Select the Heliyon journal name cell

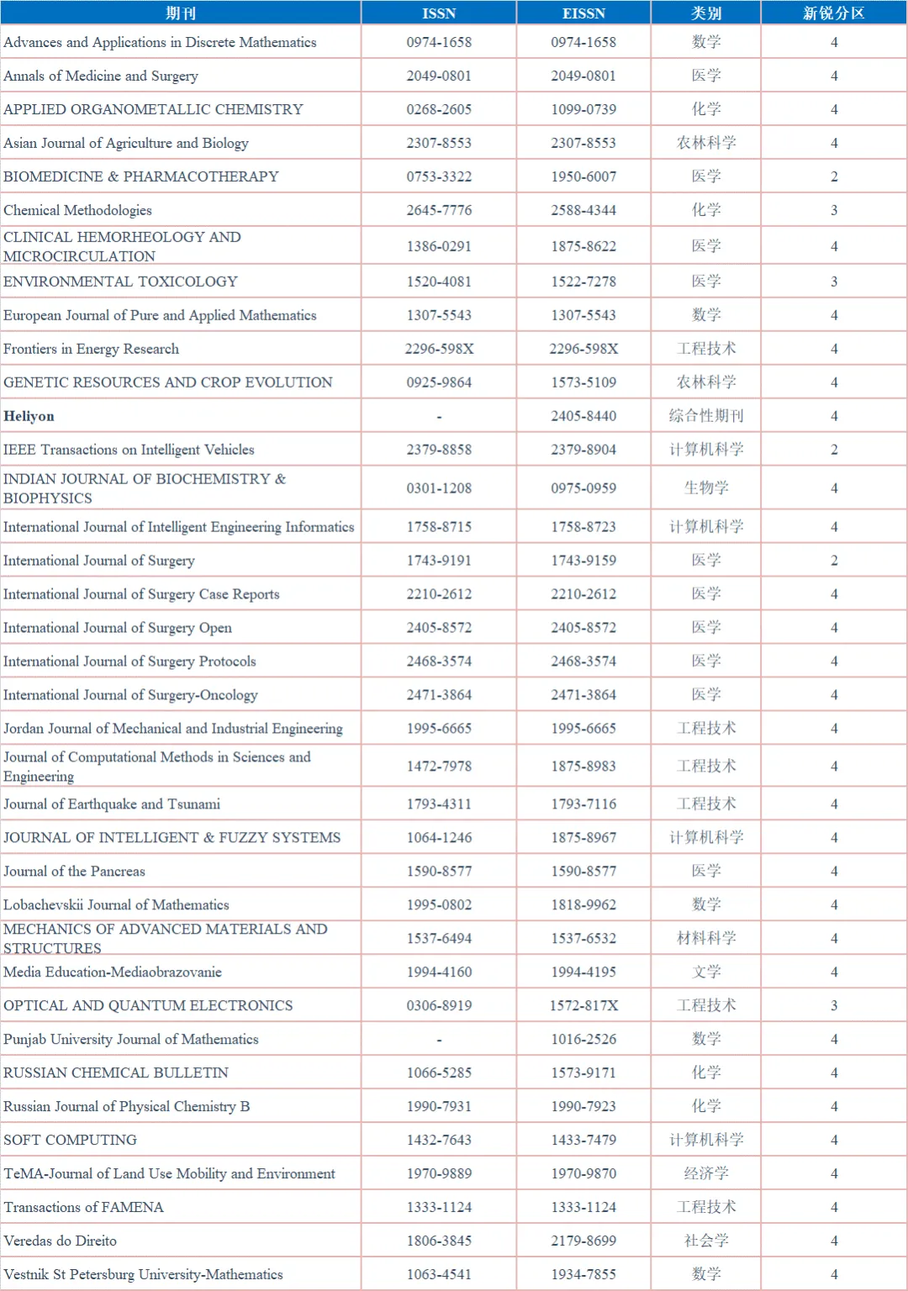(29, 416)
